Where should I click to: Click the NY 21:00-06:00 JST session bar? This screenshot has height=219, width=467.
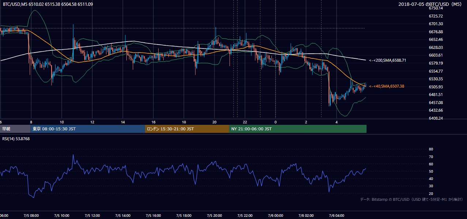[298, 129]
